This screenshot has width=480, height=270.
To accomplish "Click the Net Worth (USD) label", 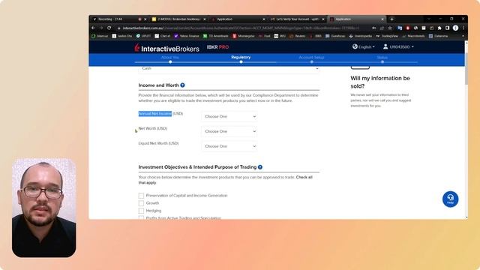I will pos(153,128).
